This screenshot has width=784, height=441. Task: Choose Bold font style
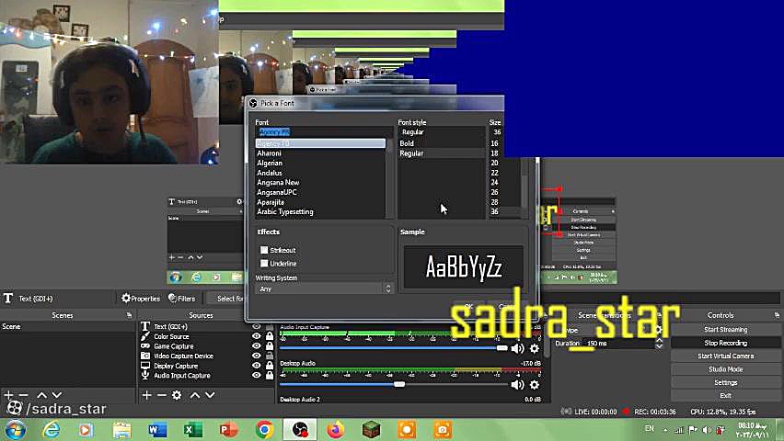click(x=407, y=143)
